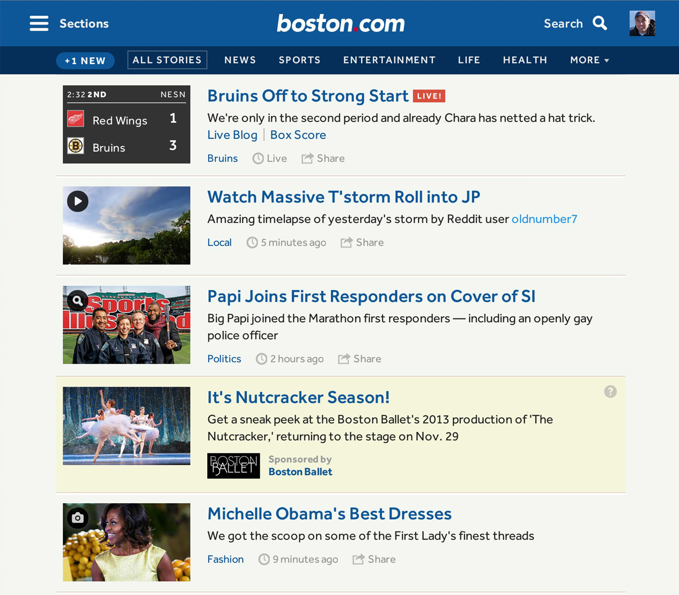The image size is (679, 595).
Task: Open the oldnumber7 Reddit user link
Action: (x=544, y=219)
